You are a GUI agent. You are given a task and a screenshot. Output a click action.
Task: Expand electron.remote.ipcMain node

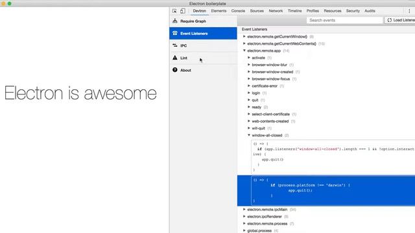244,209
